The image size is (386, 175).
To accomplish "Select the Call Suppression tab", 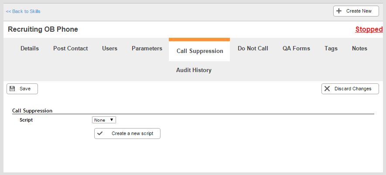I will click(200, 51).
